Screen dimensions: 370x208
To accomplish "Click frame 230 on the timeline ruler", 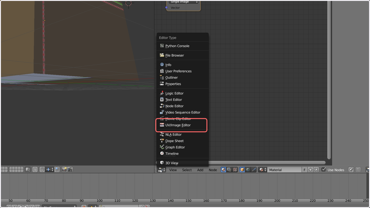I will 331,201.
